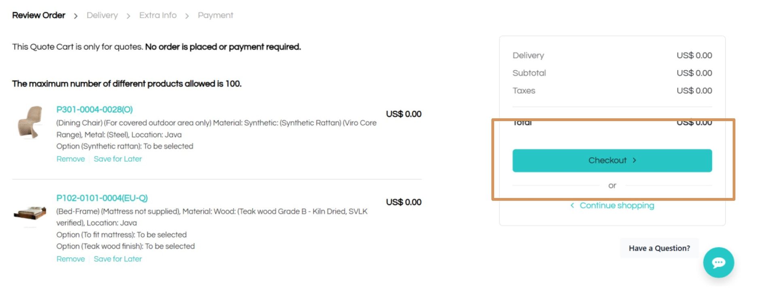Screen dimensions: 777x296
Task: Click the chevron after Delivery step
Action: [x=128, y=16]
